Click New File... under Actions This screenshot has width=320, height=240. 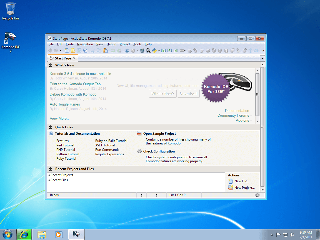point(242,181)
